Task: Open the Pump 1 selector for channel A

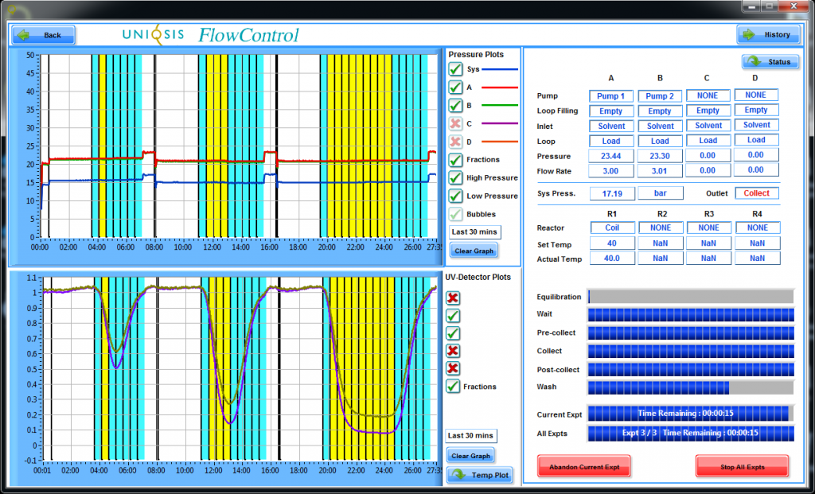Action: click(x=610, y=95)
